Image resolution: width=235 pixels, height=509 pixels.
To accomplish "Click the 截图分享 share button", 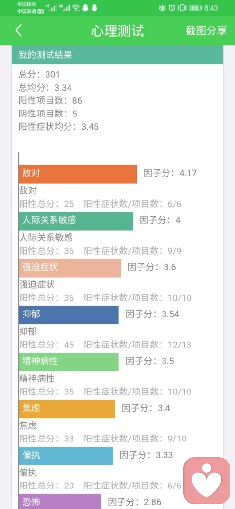I will [206, 30].
